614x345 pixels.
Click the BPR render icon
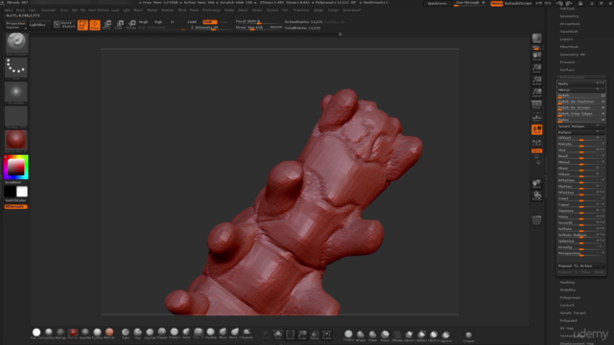click(x=536, y=39)
